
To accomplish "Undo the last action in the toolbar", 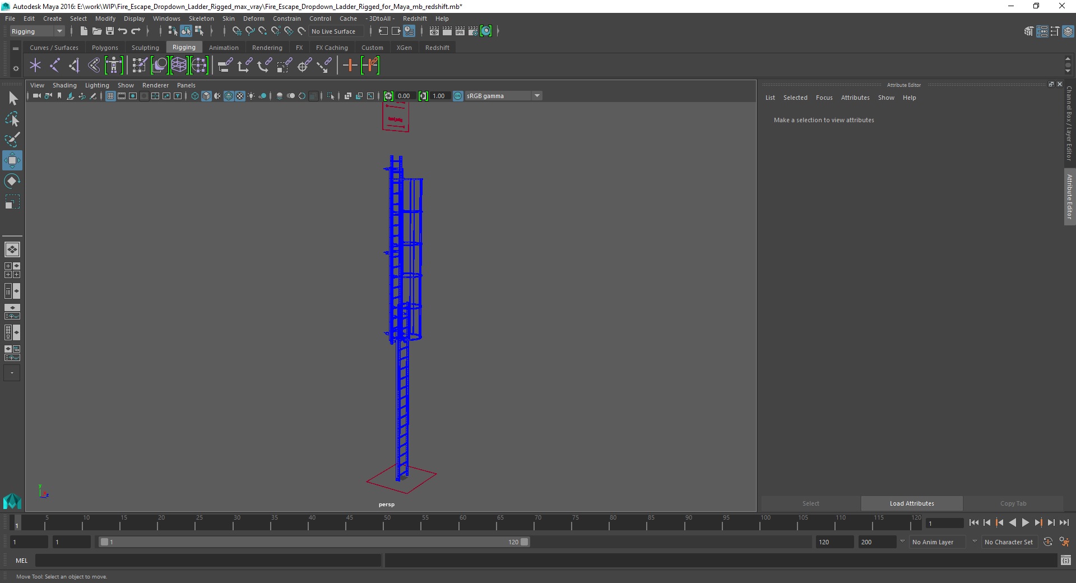I will [123, 31].
